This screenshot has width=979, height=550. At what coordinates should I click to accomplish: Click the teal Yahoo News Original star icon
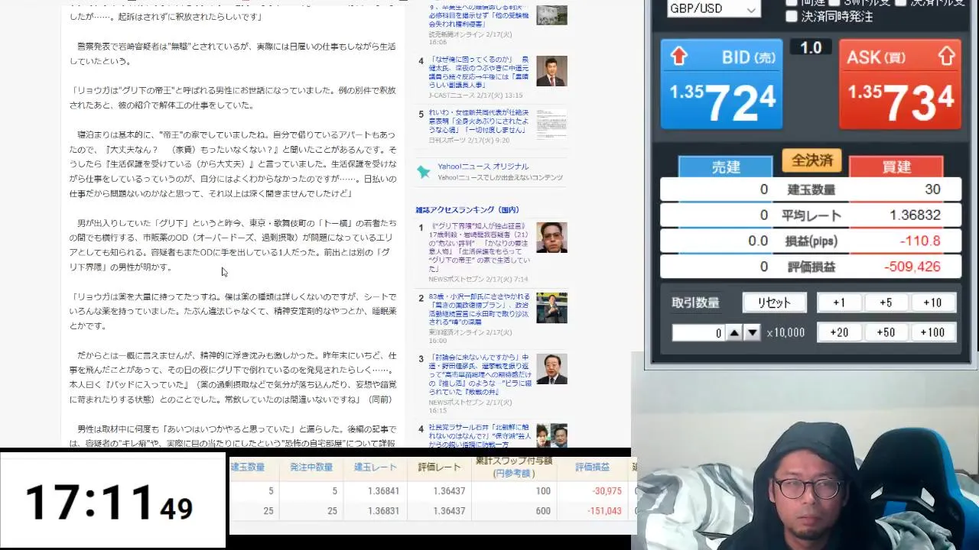coord(423,172)
